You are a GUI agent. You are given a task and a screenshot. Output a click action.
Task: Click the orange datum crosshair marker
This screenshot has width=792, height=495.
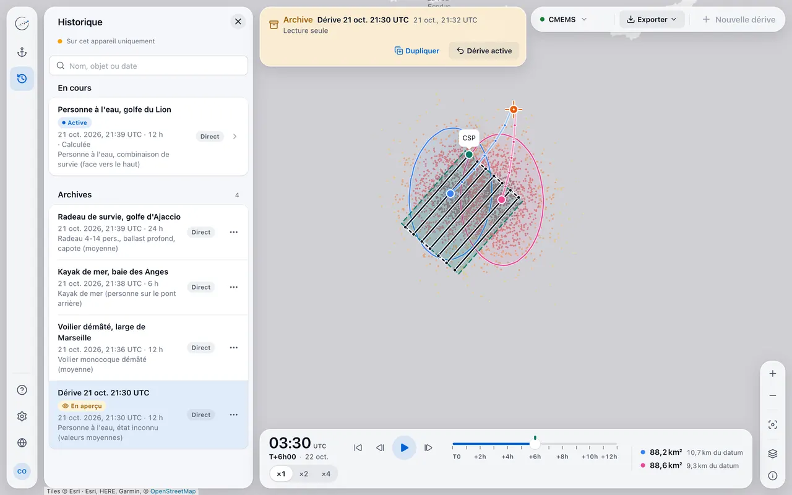pyautogui.click(x=514, y=110)
